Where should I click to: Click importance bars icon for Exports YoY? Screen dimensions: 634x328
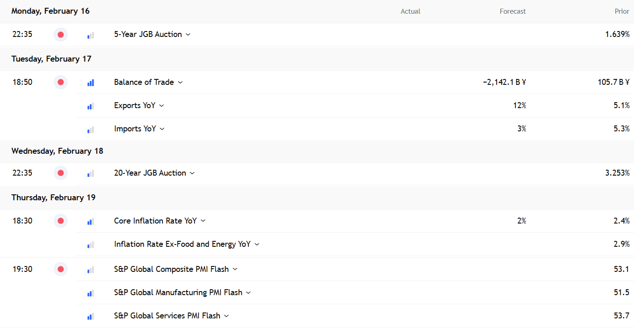tap(90, 106)
